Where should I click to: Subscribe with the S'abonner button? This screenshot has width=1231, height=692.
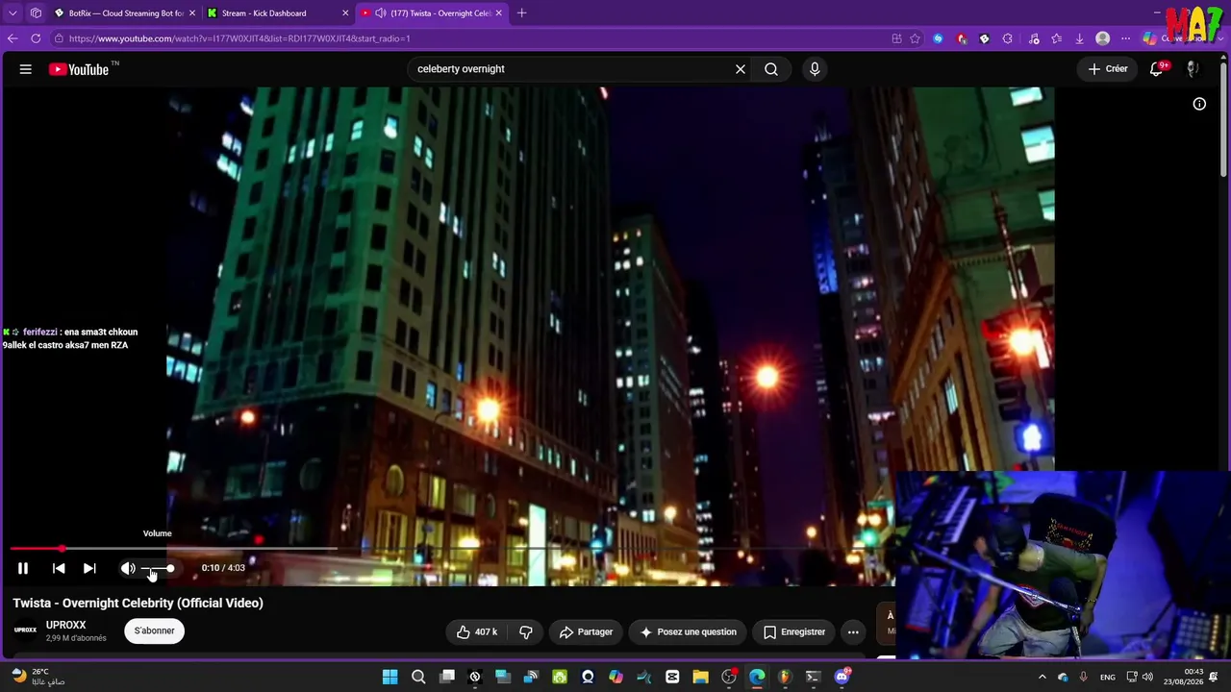point(154,630)
